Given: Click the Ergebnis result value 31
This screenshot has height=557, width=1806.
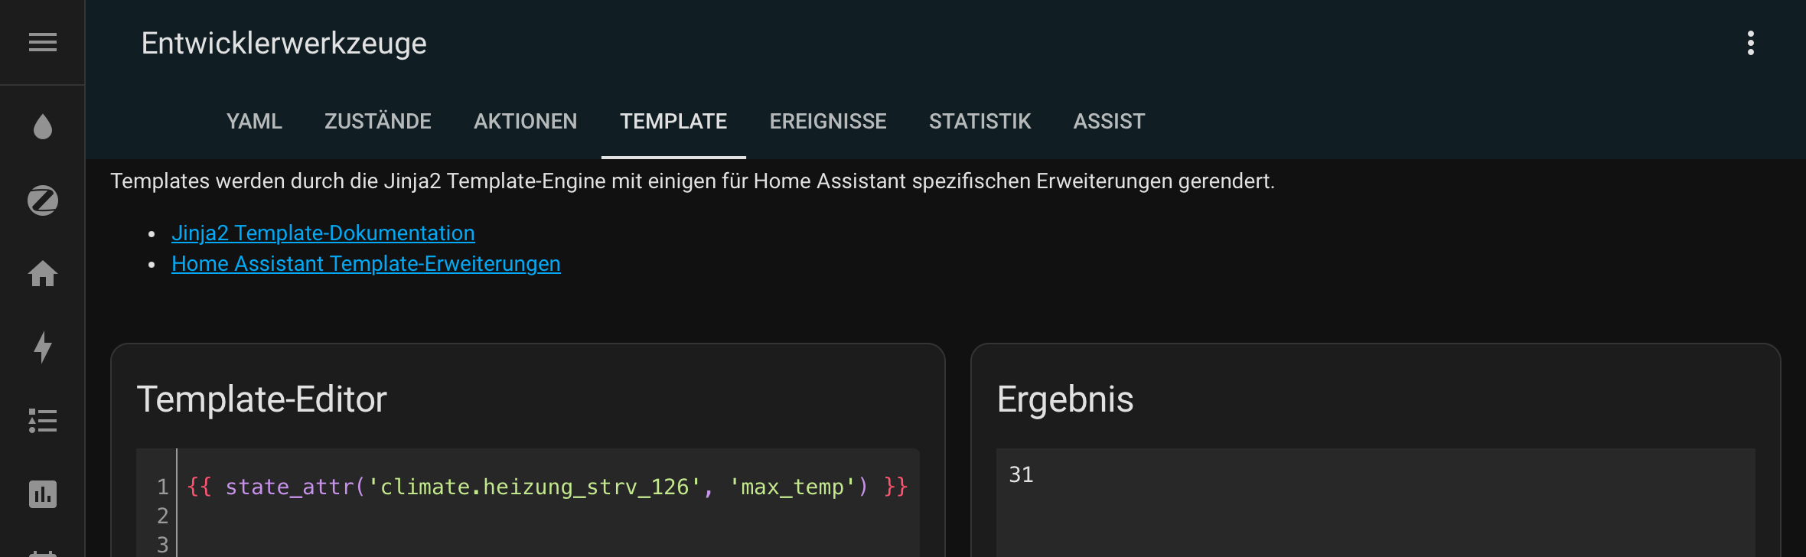Looking at the screenshot, I should tap(1022, 474).
